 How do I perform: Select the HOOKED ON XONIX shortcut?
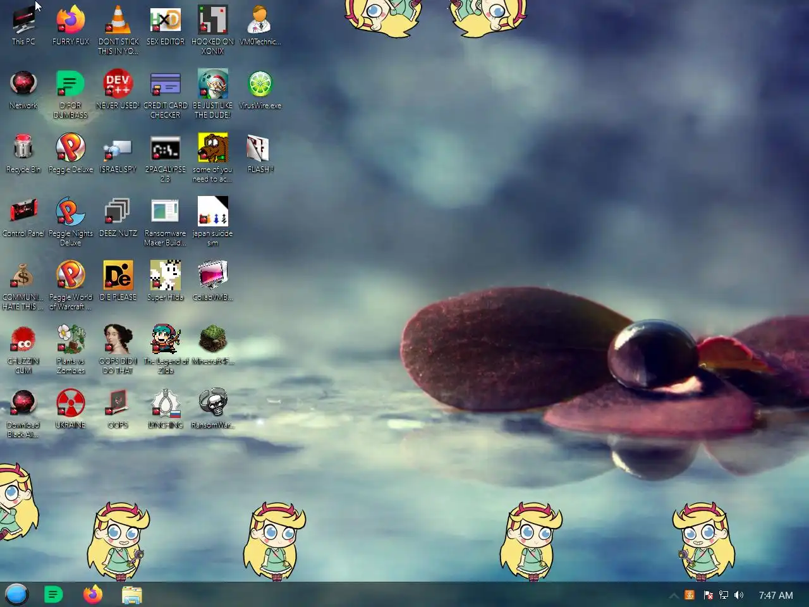tap(213, 30)
